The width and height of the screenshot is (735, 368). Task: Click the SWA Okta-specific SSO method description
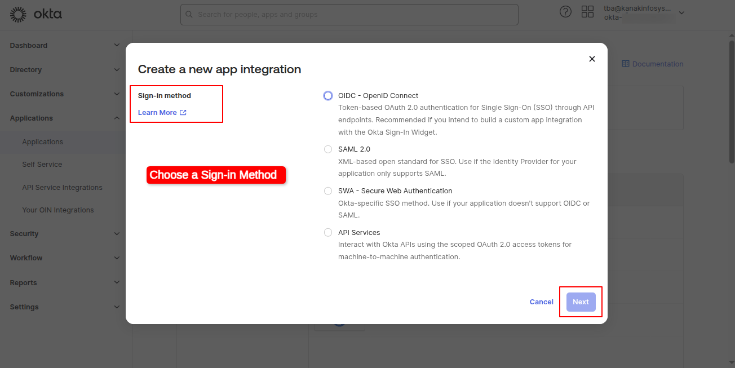pyautogui.click(x=464, y=209)
